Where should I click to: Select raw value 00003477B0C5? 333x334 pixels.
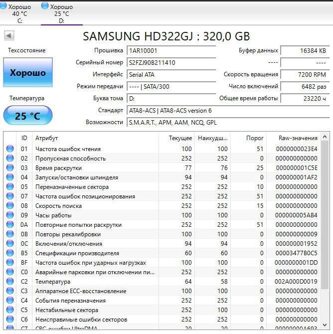[296, 253]
